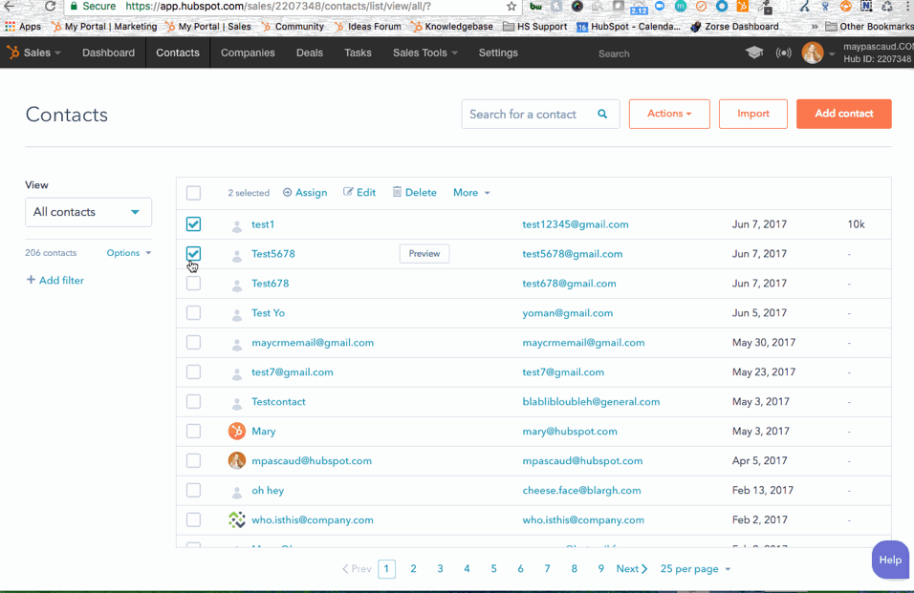Open the All contacts view dropdown
Viewport: 914px width, 593px height.
(x=89, y=212)
